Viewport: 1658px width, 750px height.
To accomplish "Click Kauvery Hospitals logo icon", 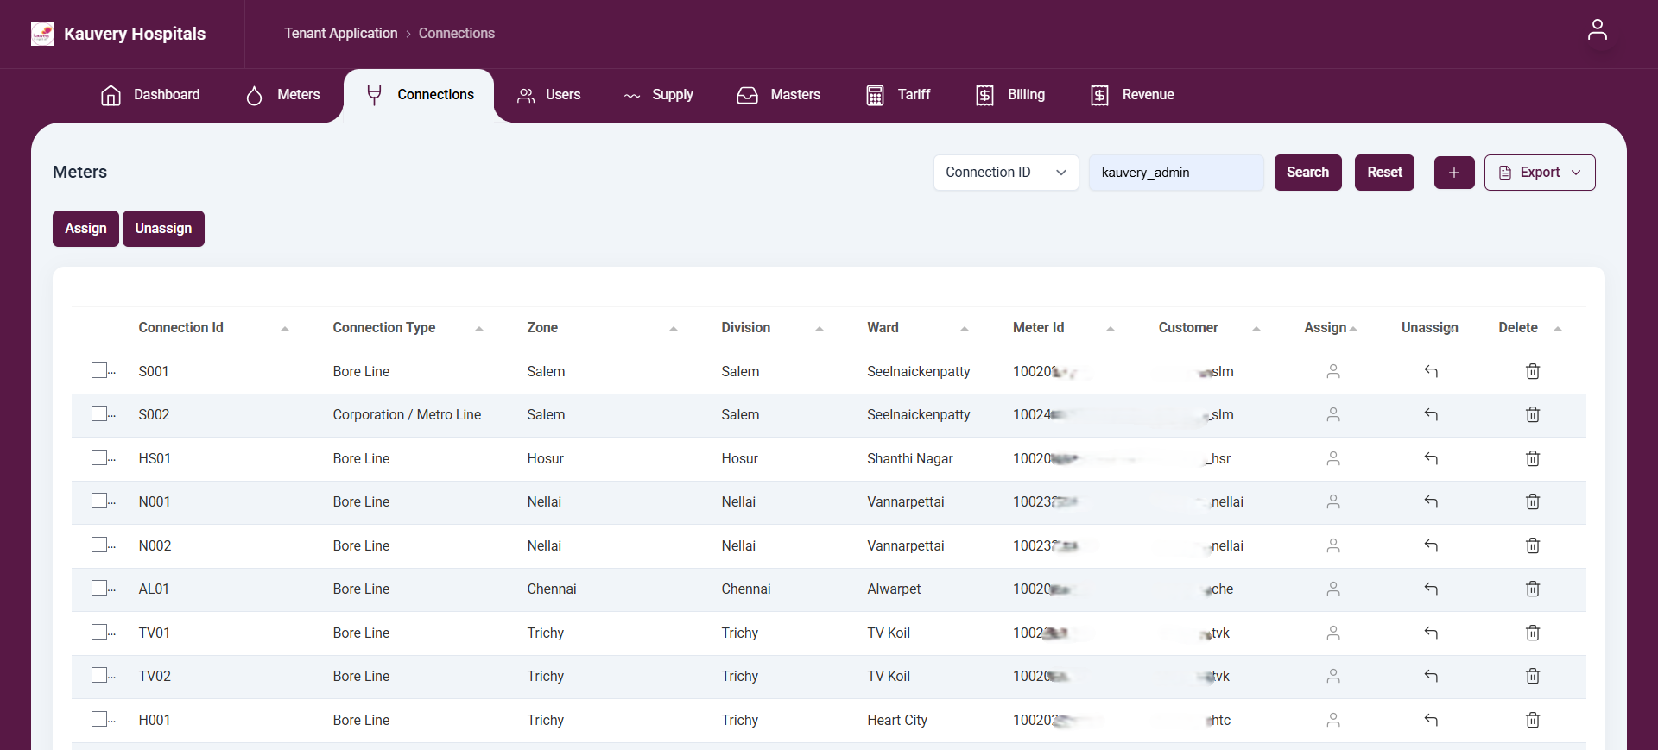I will 42,34.
